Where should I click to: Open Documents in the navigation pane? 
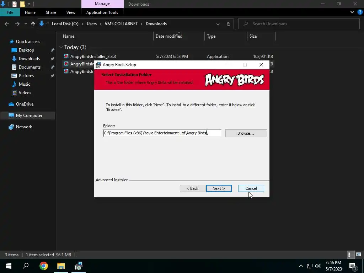[30, 67]
